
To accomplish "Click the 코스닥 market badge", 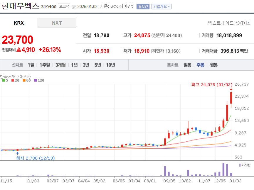I will pos(64,6).
